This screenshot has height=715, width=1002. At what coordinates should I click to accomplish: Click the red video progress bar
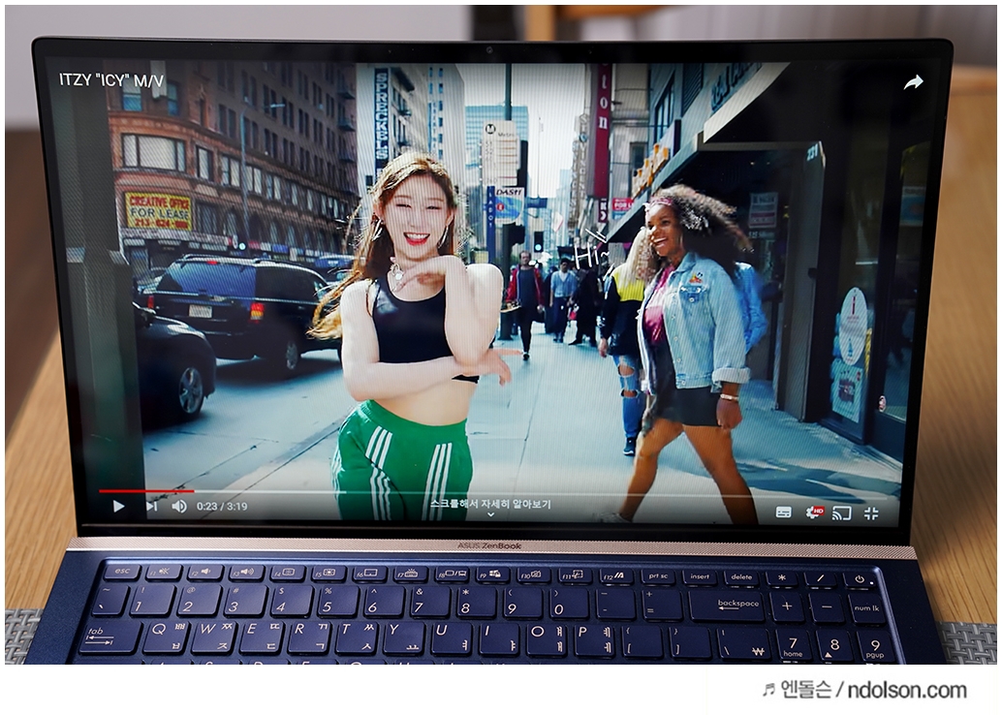tap(146, 491)
